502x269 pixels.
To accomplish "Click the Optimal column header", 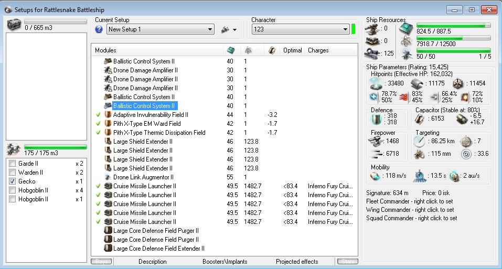I will click(x=292, y=50).
